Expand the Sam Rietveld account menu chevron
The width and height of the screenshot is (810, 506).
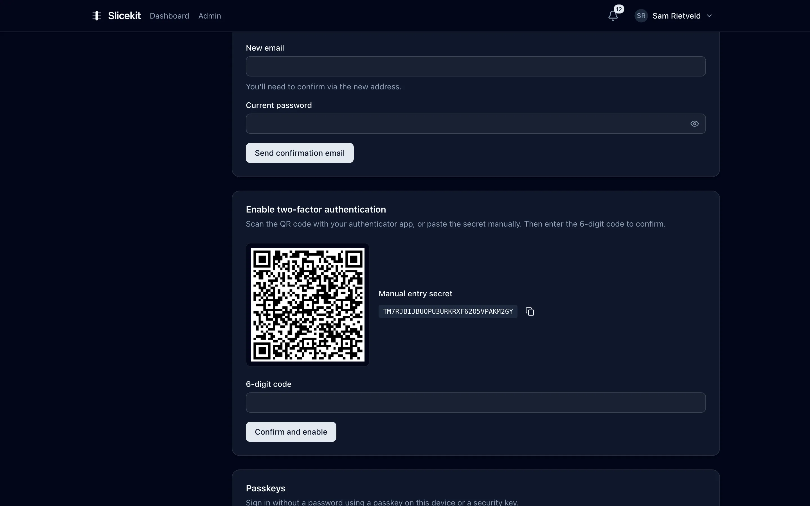709,16
